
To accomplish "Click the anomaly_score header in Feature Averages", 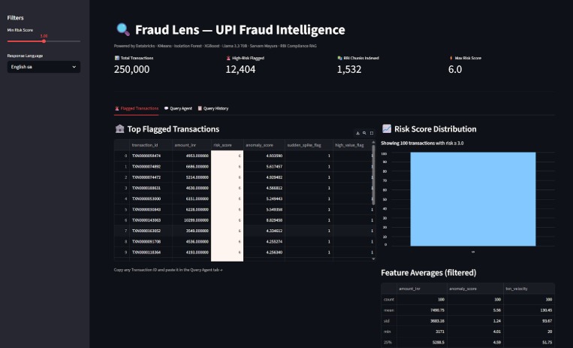I will (475, 289).
